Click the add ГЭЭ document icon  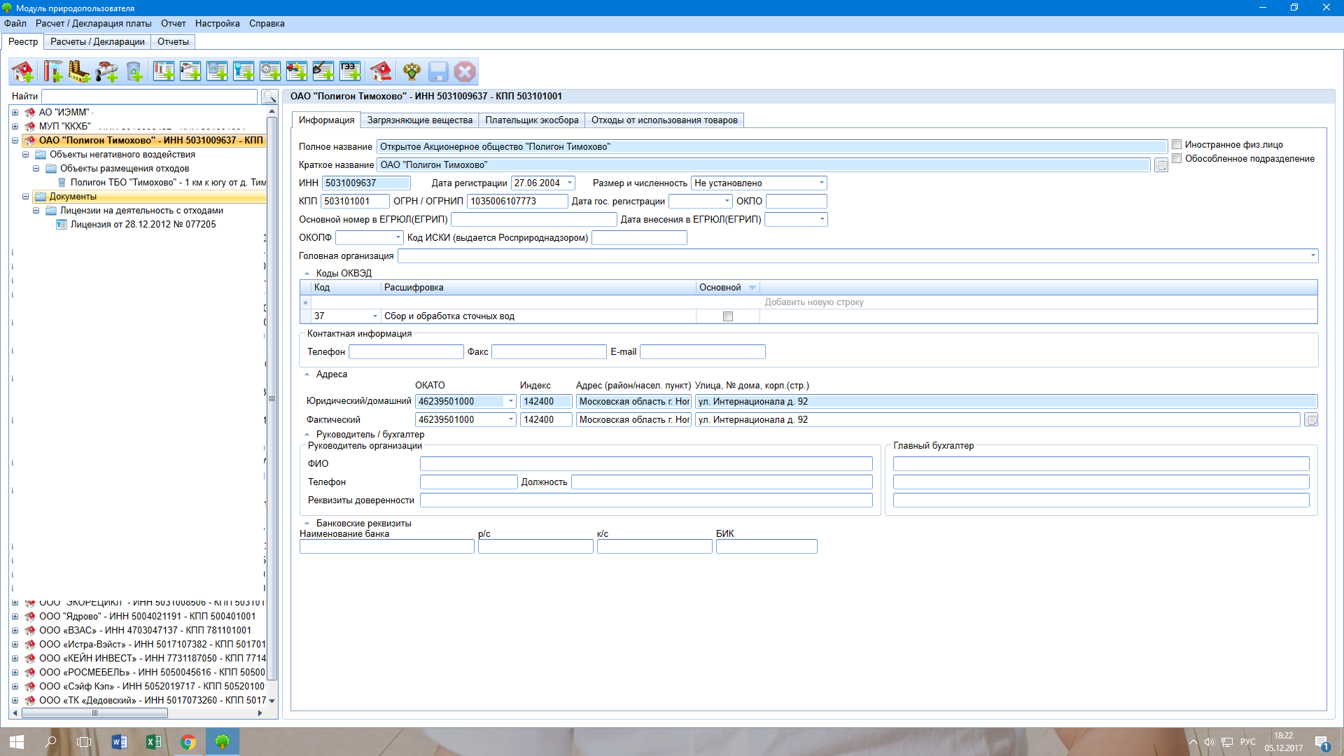click(350, 71)
